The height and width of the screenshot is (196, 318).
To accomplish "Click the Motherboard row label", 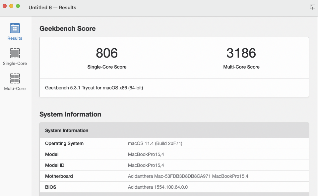I will point(59,176).
